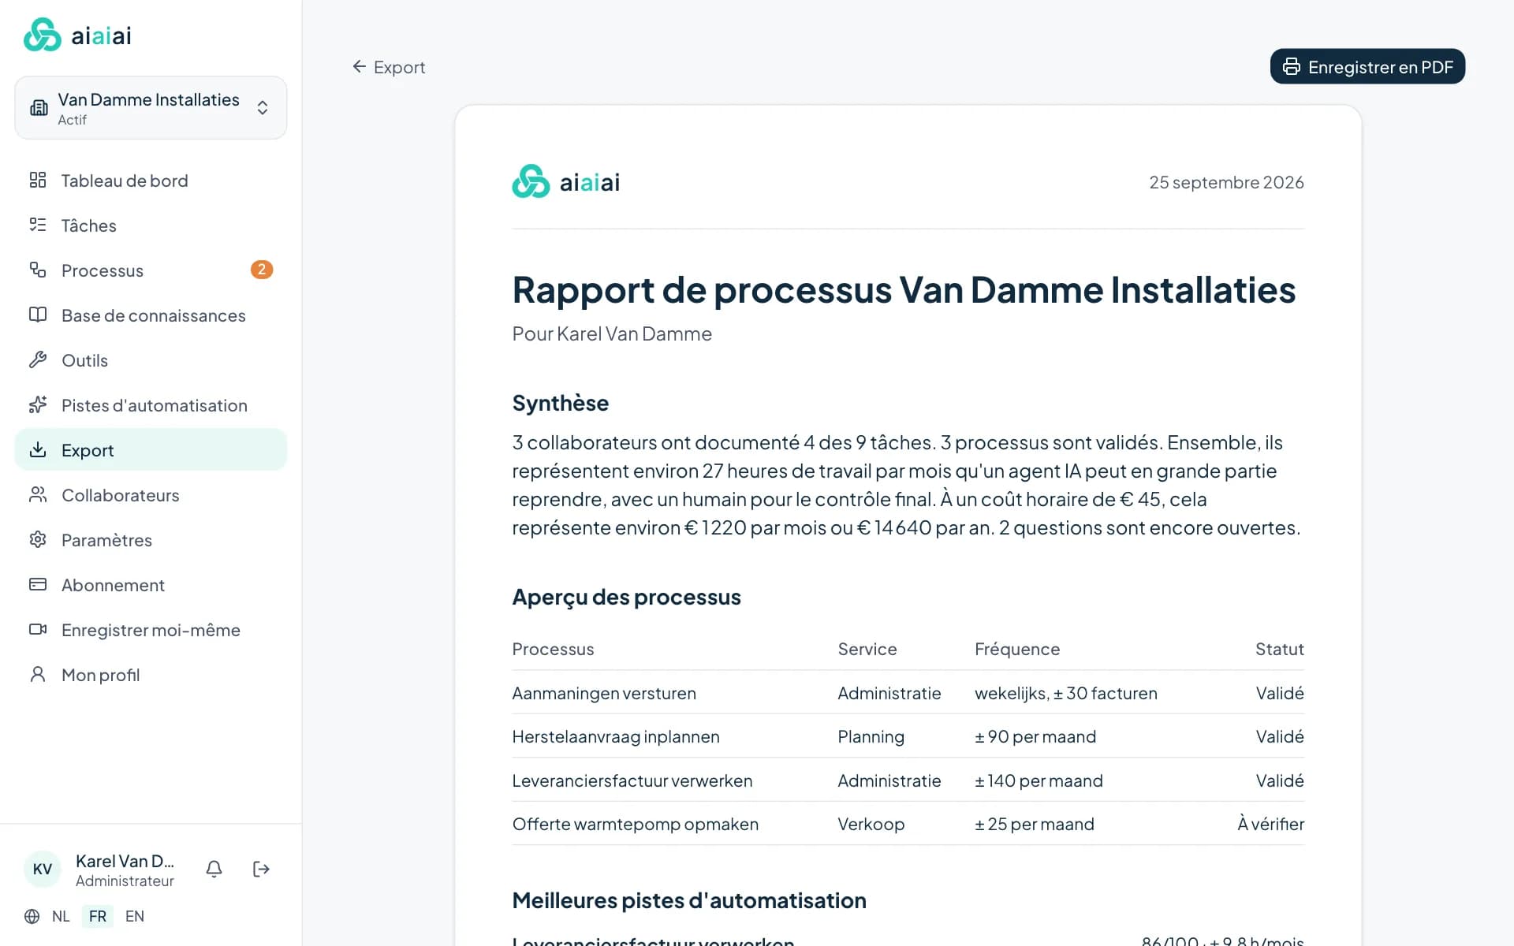Click the back arrow next to Export
The image size is (1514, 946).
pos(360,67)
